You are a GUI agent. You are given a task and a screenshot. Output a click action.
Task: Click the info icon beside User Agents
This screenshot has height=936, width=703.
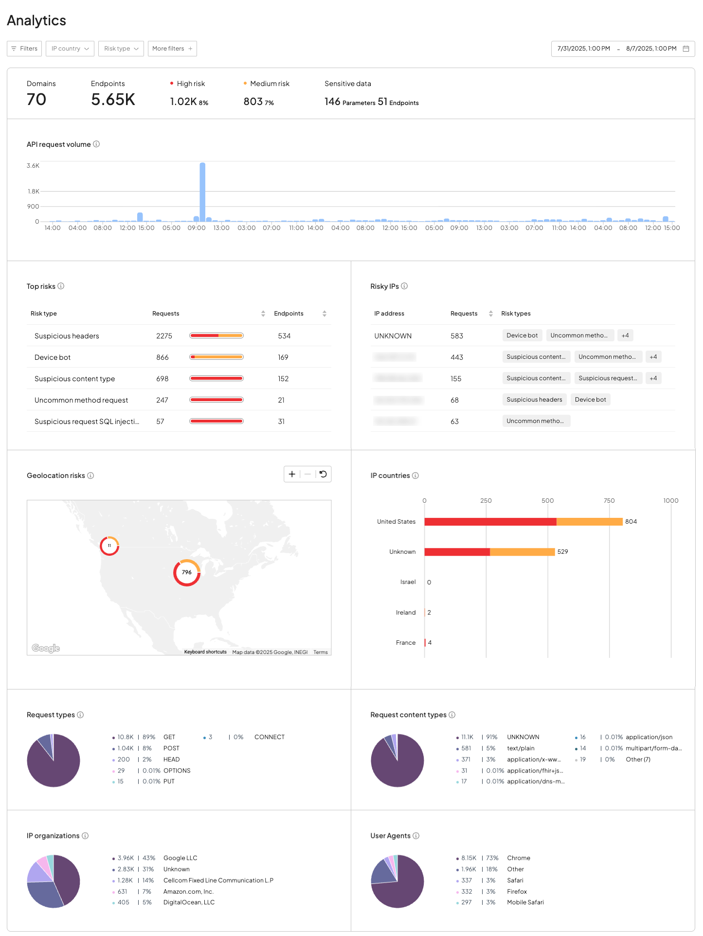[x=416, y=835]
